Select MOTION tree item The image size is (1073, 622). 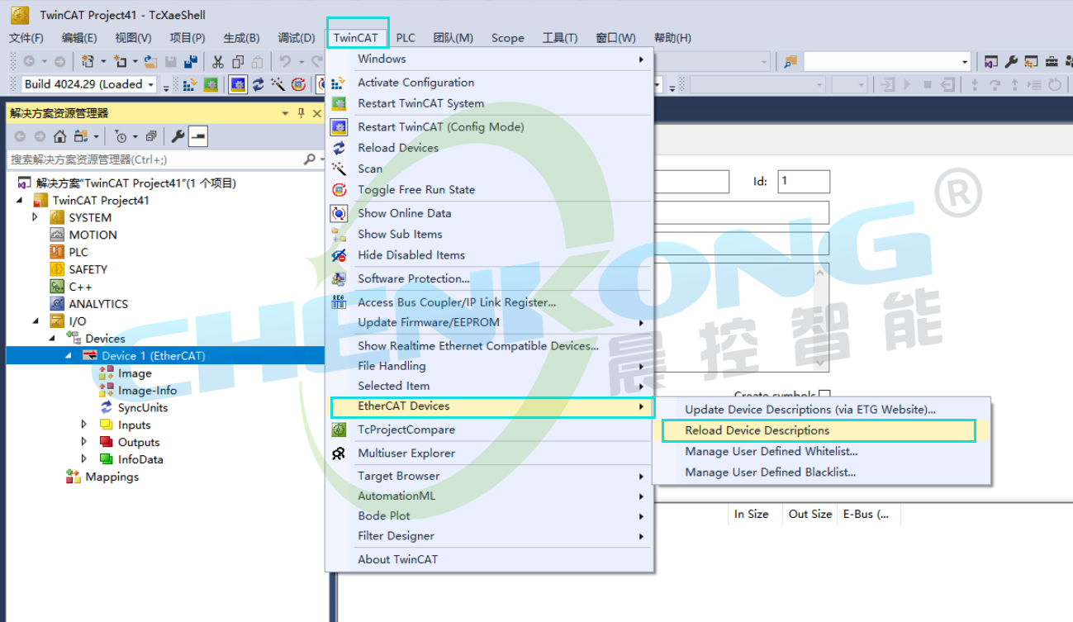pos(93,235)
